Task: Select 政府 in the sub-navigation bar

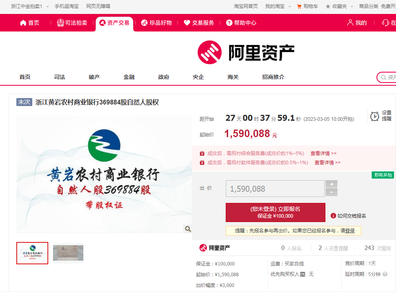Action: tap(164, 77)
